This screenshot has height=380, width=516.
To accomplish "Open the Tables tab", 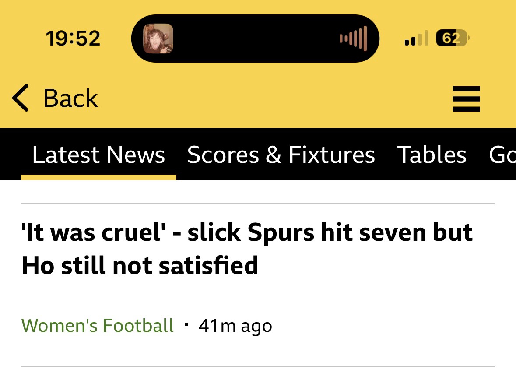I will pos(432,155).
